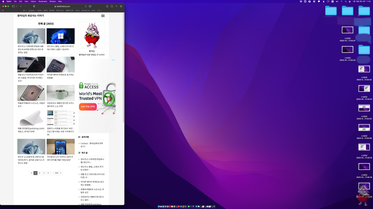Click the Dropbox menu bar icon
The height and width of the screenshot is (209, 373).
click(x=301, y=1)
